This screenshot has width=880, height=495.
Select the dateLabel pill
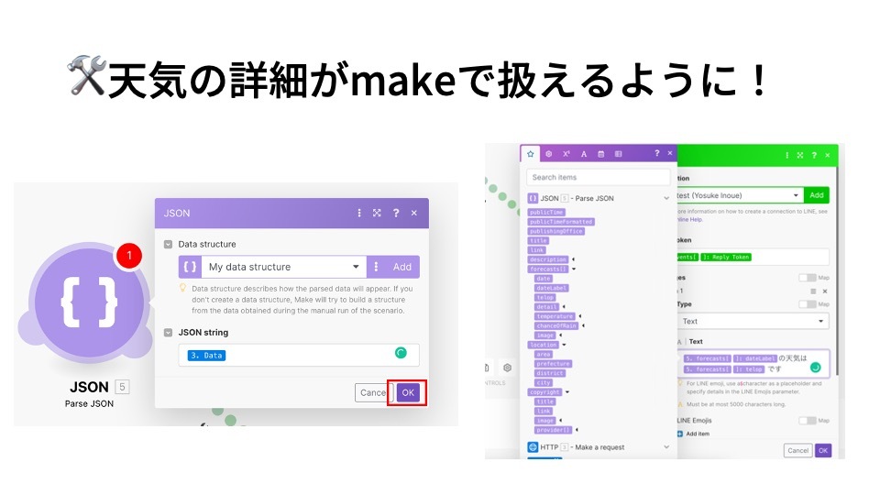point(551,288)
